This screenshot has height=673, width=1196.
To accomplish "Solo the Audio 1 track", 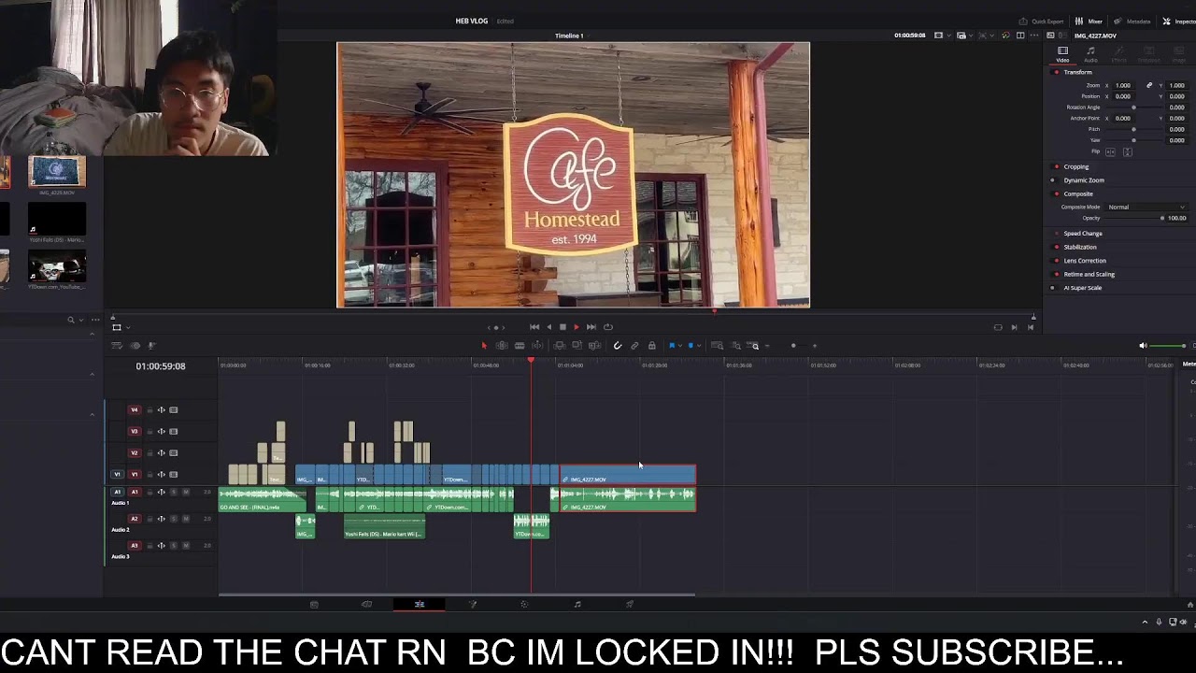I will click(174, 493).
